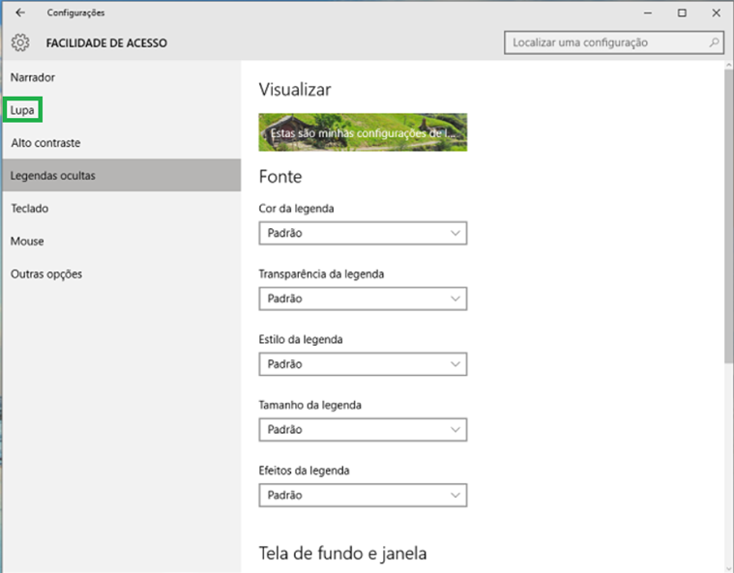Open Teclado accessibility settings
This screenshot has width=734, height=573.
[x=30, y=209]
